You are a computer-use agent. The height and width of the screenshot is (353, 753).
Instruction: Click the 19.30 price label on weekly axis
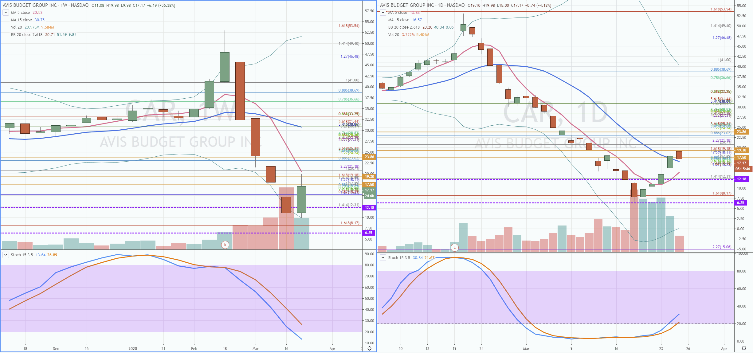pos(369,177)
